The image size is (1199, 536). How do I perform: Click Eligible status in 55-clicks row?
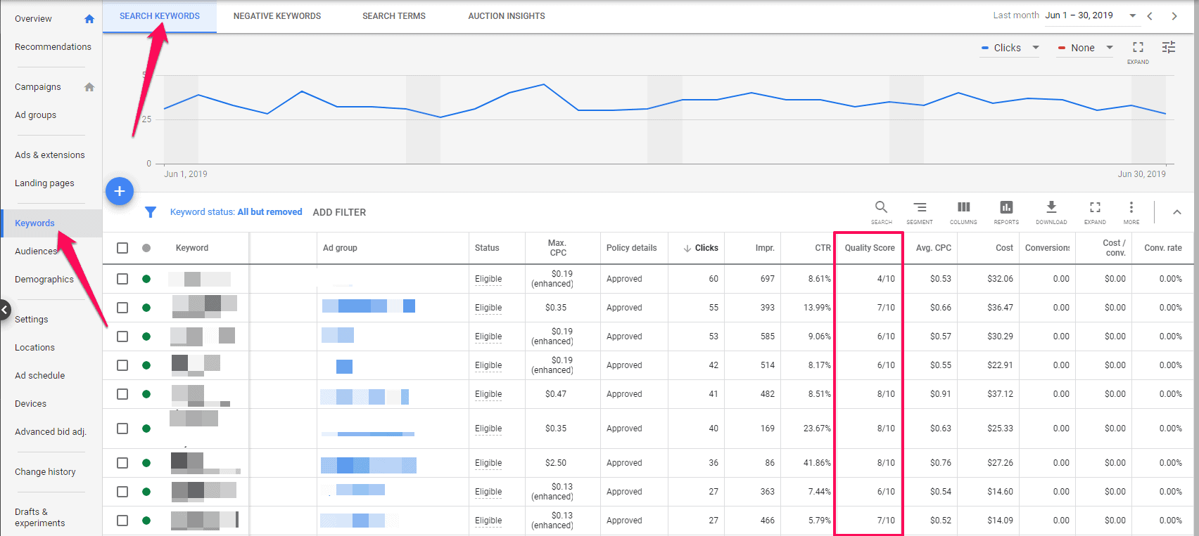pyautogui.click(x=488, y=308)
